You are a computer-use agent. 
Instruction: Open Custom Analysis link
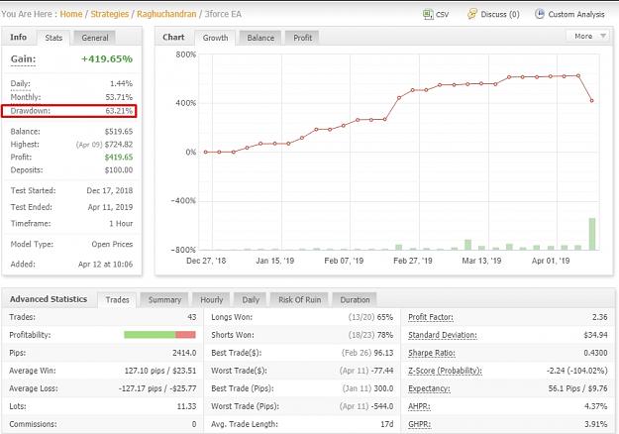pyautogui.click(x=576, y=14)
